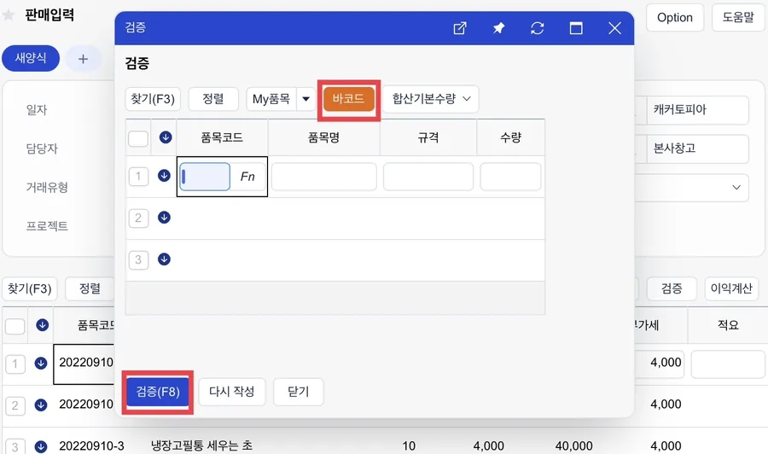
Task: Open the 합산기본수량 dropdown
Action: (x=430, y=99)
